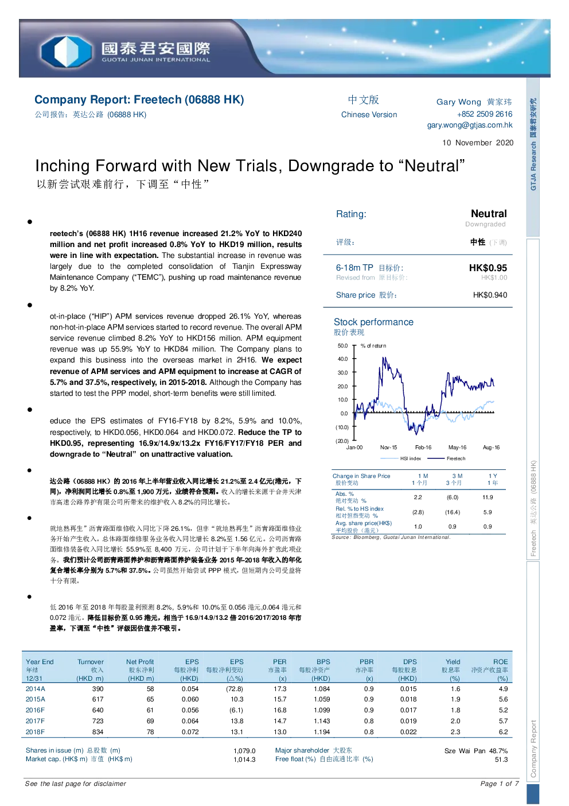Select the Company Report: Freetech title

pos(139,99)
